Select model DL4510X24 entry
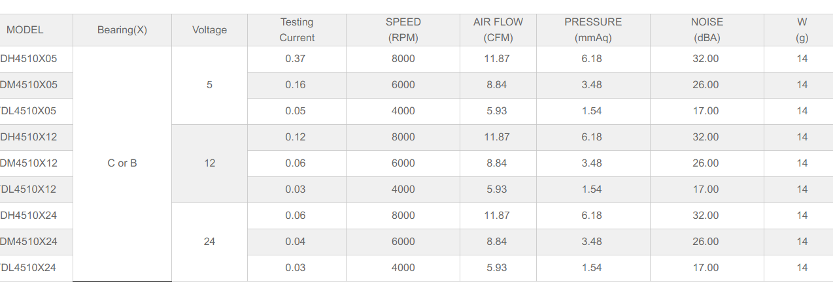 click(29, 268)
